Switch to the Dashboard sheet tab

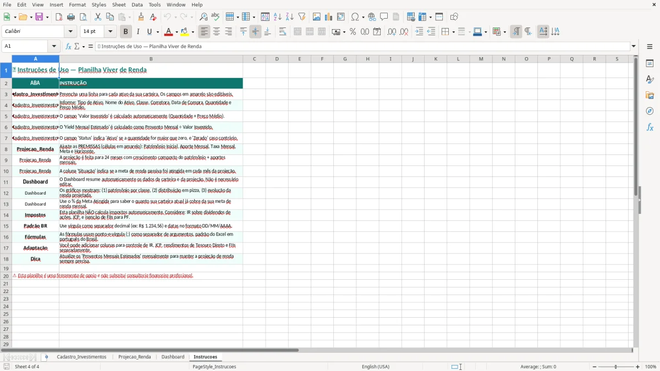click(x=173, y=357)
